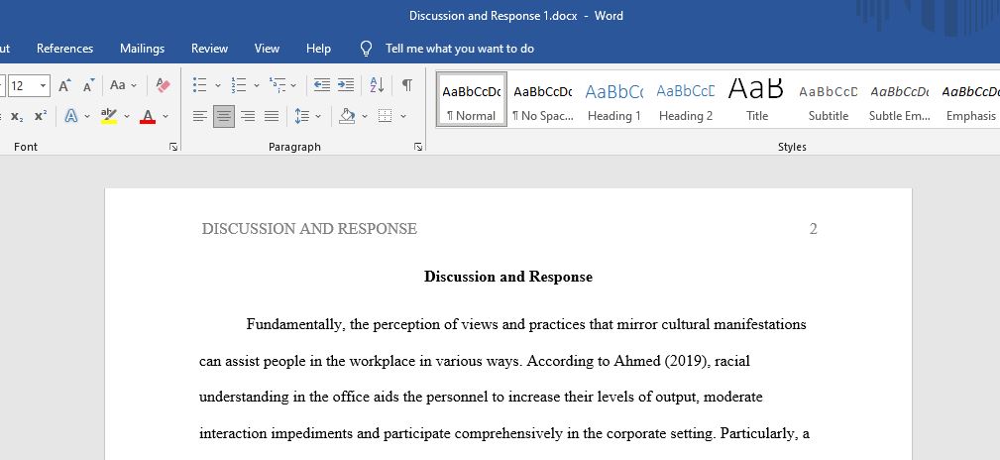The height and width of the screenshot is (460, 1000).
Task: Click the Tell me lightbulb icon
Action: [366, 49]
